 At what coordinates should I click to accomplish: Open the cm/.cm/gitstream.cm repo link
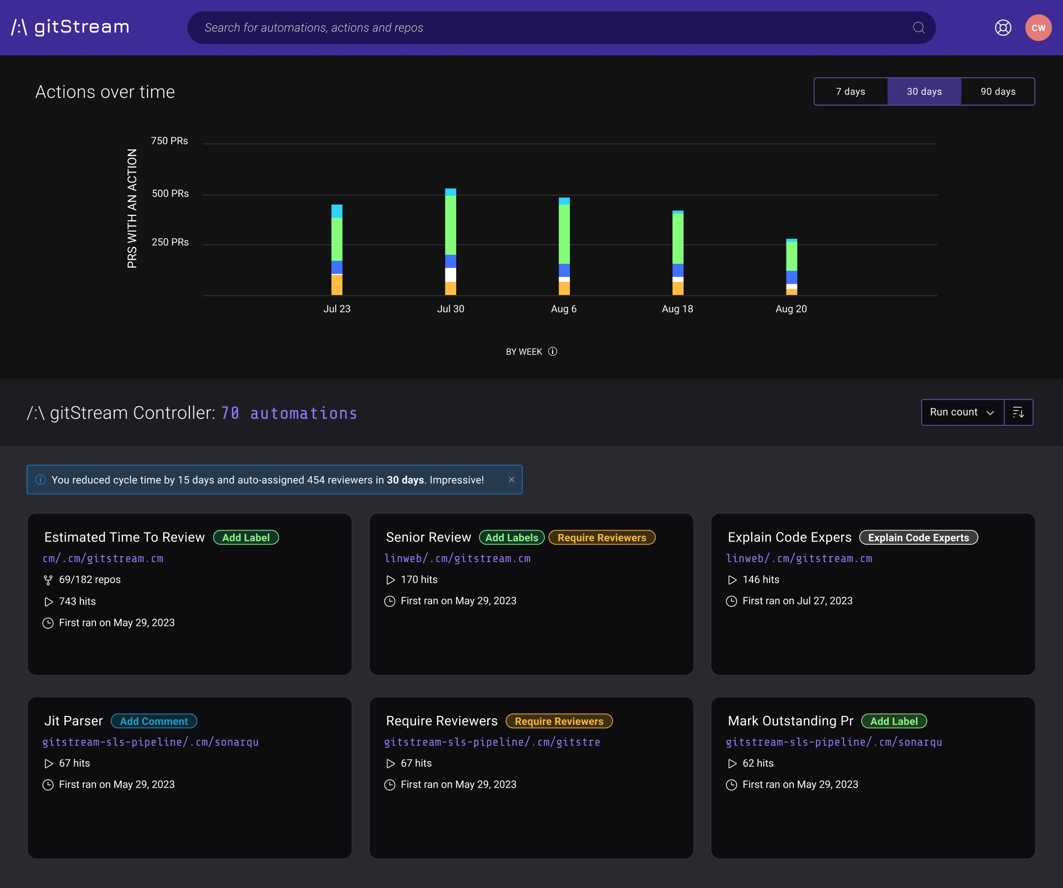(x=103, y=558)
